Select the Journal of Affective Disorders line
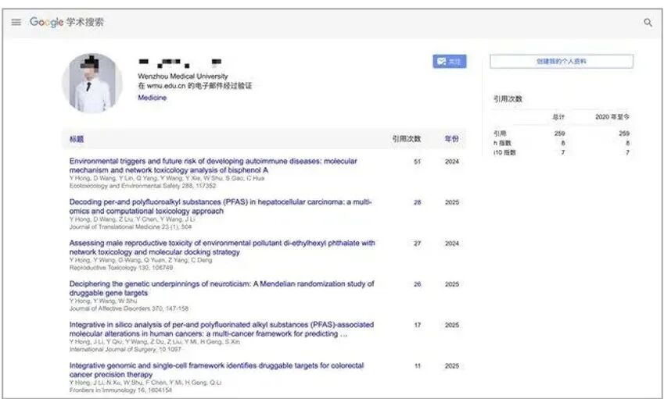Viewport: 664px width, 399px height. click(x=129, y=308)
